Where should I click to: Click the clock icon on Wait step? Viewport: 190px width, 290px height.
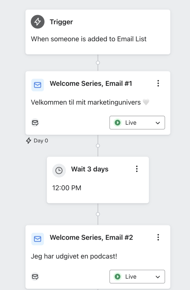59,170
